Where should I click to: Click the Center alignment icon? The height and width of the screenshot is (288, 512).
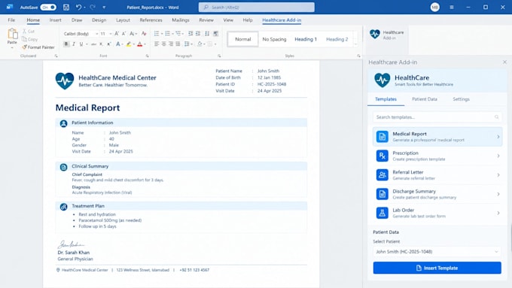164,44
